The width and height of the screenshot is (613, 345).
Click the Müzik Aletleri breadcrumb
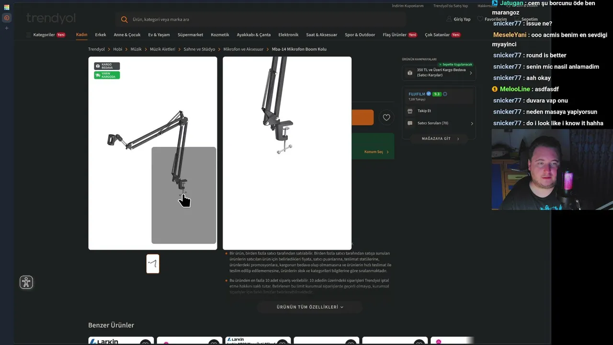163,49
